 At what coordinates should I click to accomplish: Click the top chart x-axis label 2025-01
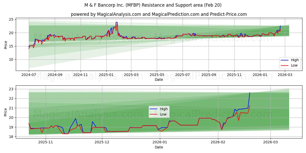(x=106, y=75)
